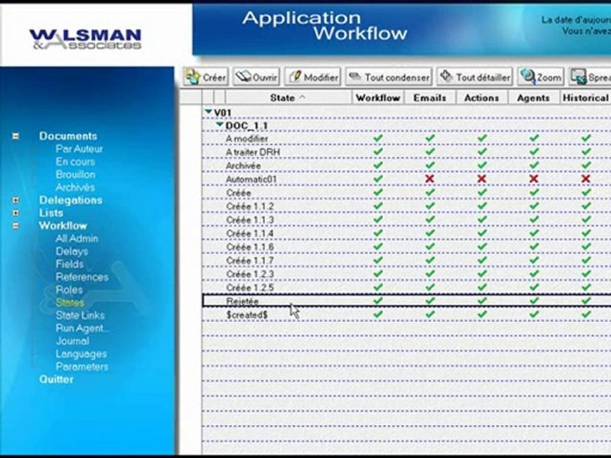Click the Agents column header
Image resolution: width=611 pixels, height=458 pixels.
click(x=533, y=97)
